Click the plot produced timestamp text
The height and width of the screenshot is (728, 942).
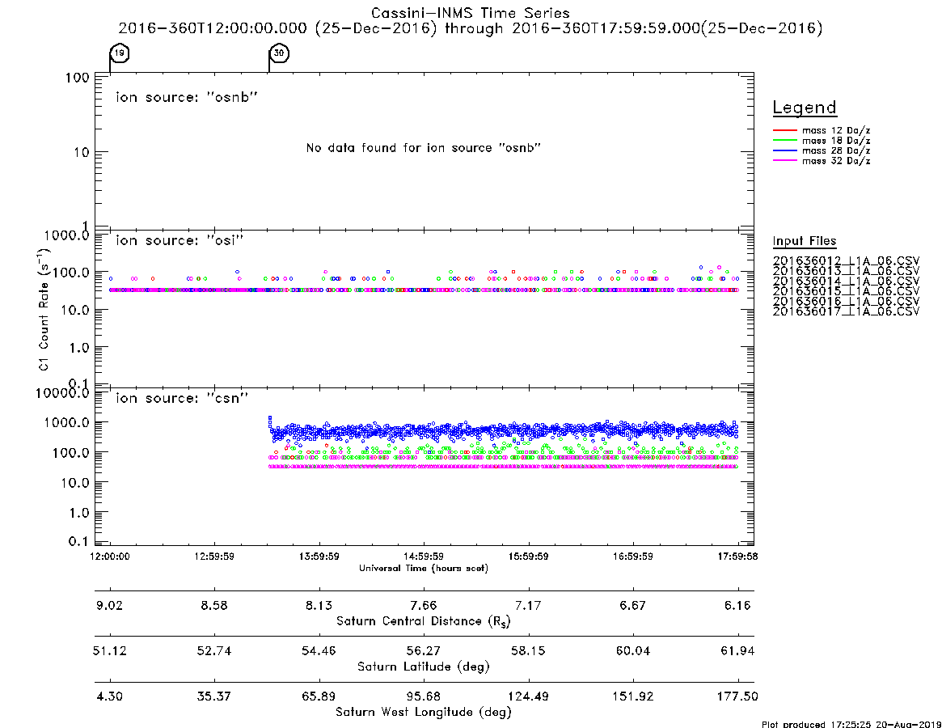point(851,724)
